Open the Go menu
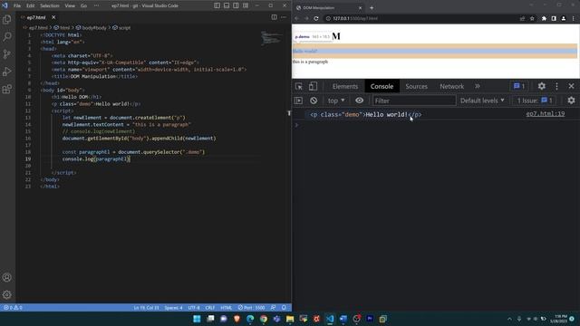Image resolution: width=580 pixels, height=326 pixels. pyautogui.click(x=84, y=5)
